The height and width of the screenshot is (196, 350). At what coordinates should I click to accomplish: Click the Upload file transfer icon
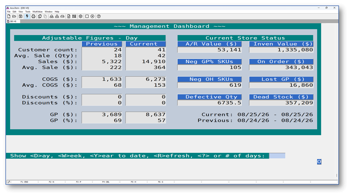tap(52, 16)
